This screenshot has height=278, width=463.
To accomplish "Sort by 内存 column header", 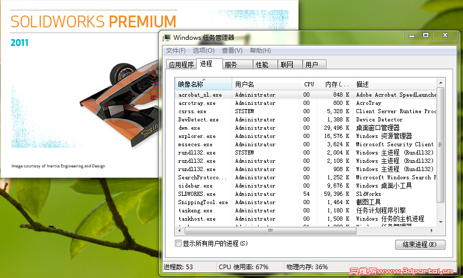I will (x=335, y=84).
